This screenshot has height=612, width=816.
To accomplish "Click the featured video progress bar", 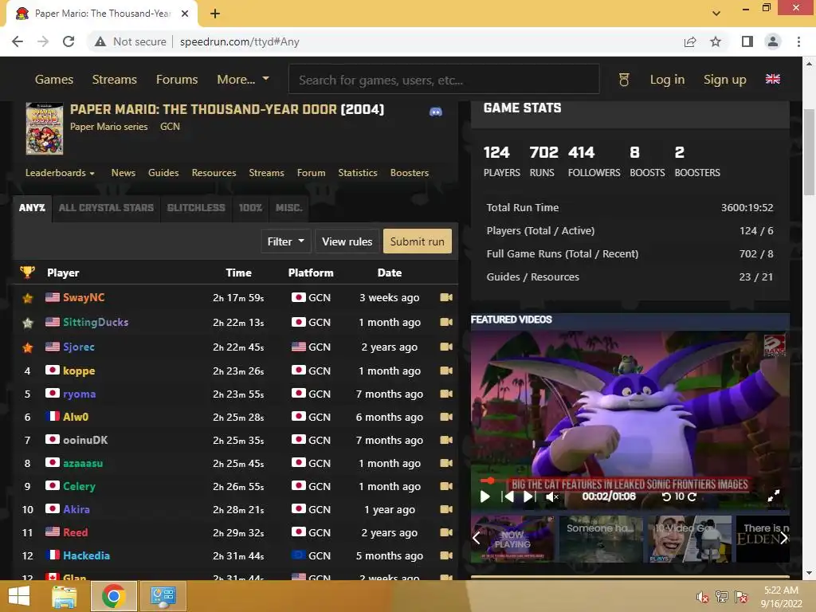I will pos(630,481).
